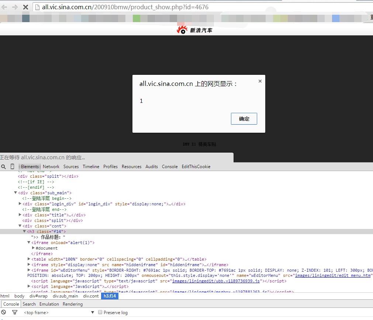Click the browser forward arrow
Viewport: 373px width, 320px height.
(x=15, y=7)
